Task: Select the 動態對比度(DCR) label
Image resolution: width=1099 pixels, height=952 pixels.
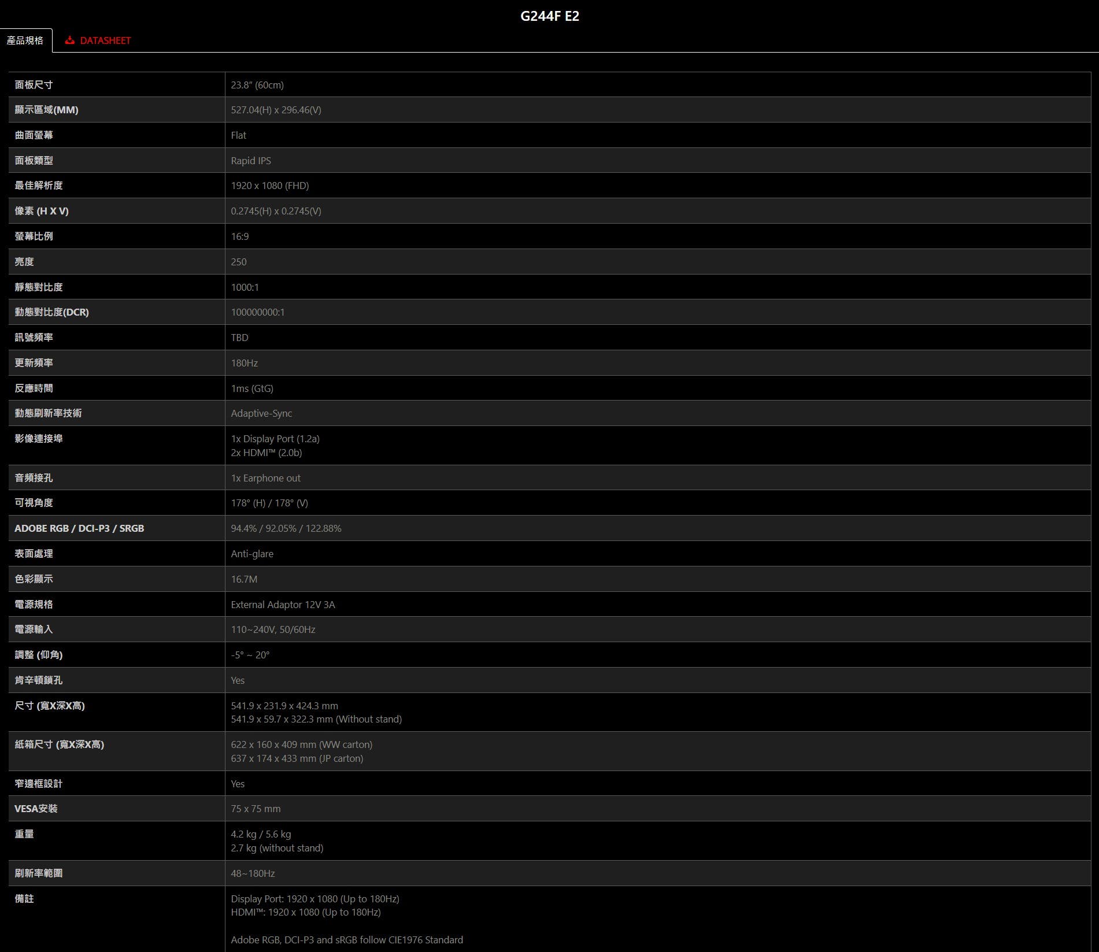Action: tap(52, 312)
